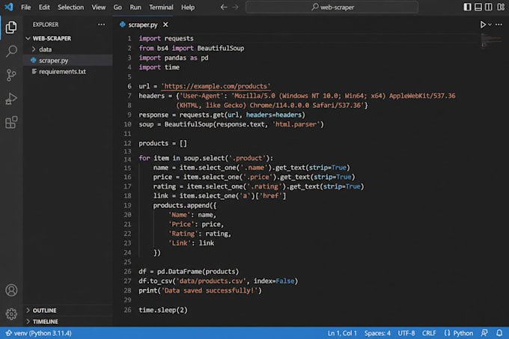Viewport: 509px width, 339px height.
Task: Click the Python file icon on scraper.py tab
Action: (x=122, y=25)
